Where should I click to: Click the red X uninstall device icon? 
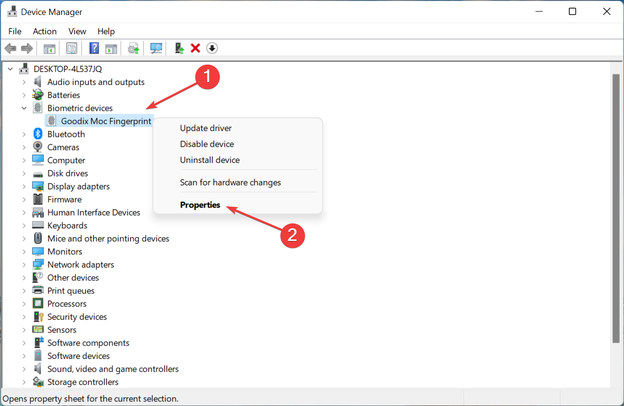(x=195, y=48)
